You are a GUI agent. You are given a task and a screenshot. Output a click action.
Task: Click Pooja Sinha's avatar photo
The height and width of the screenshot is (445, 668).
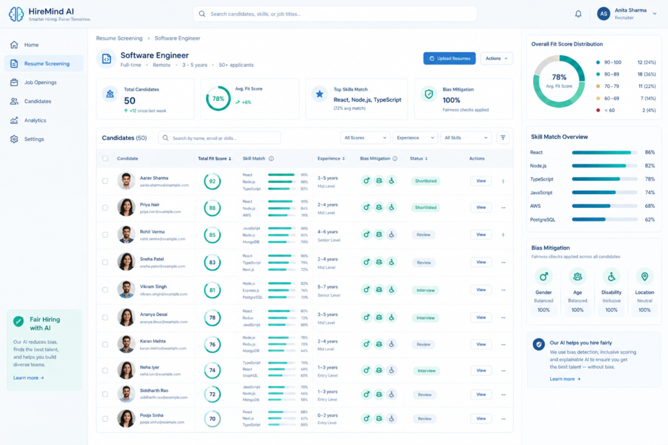pos(126,419)
